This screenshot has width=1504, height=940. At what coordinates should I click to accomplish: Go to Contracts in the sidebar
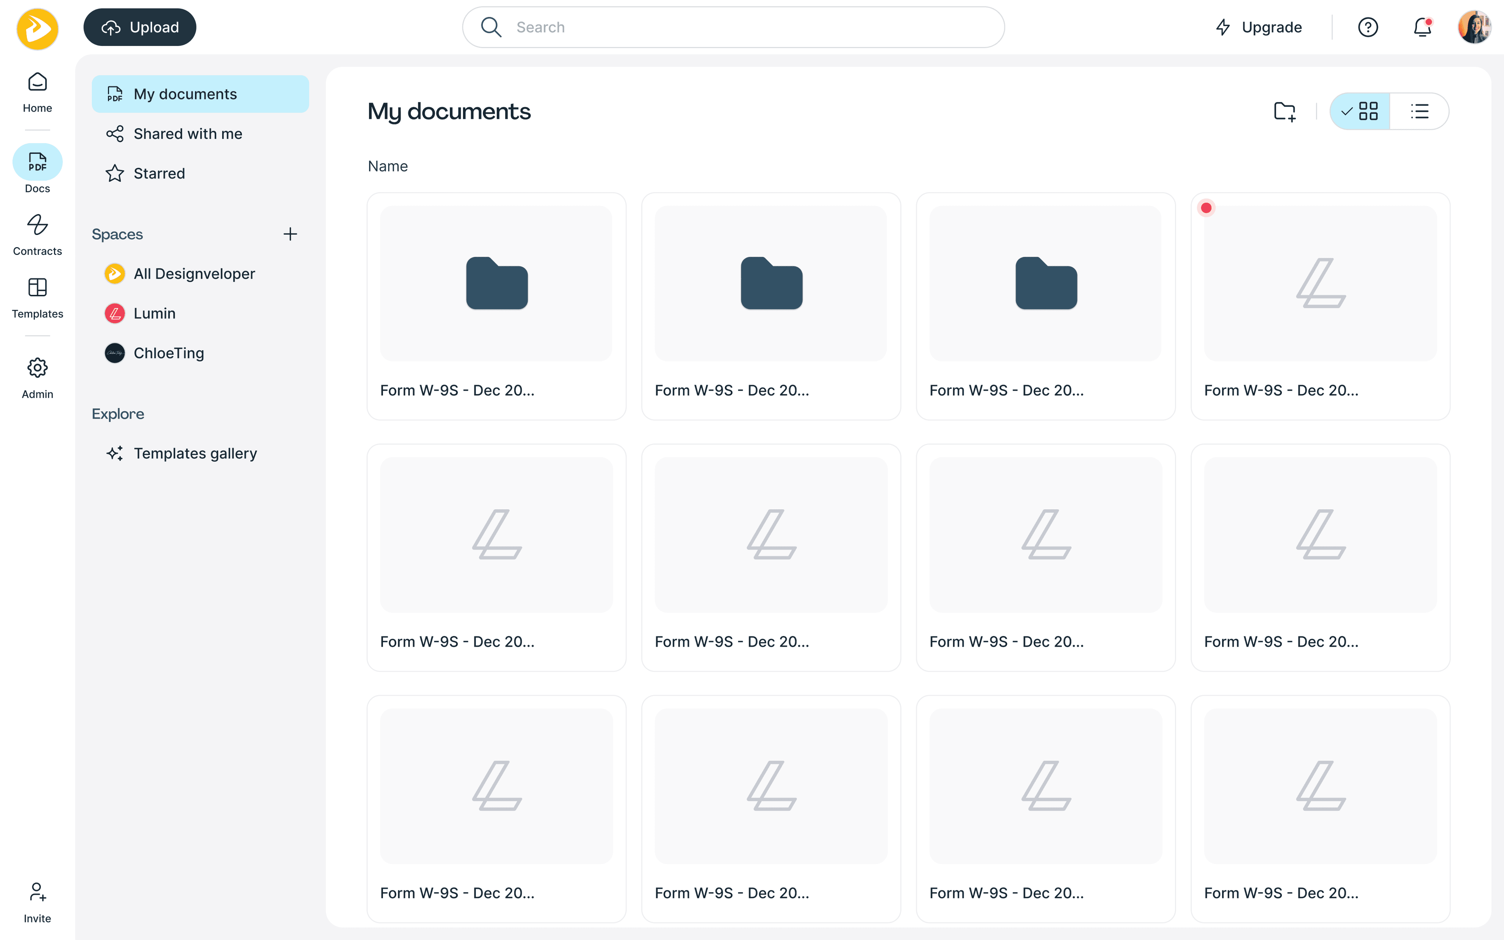click(x=37, y=234)
